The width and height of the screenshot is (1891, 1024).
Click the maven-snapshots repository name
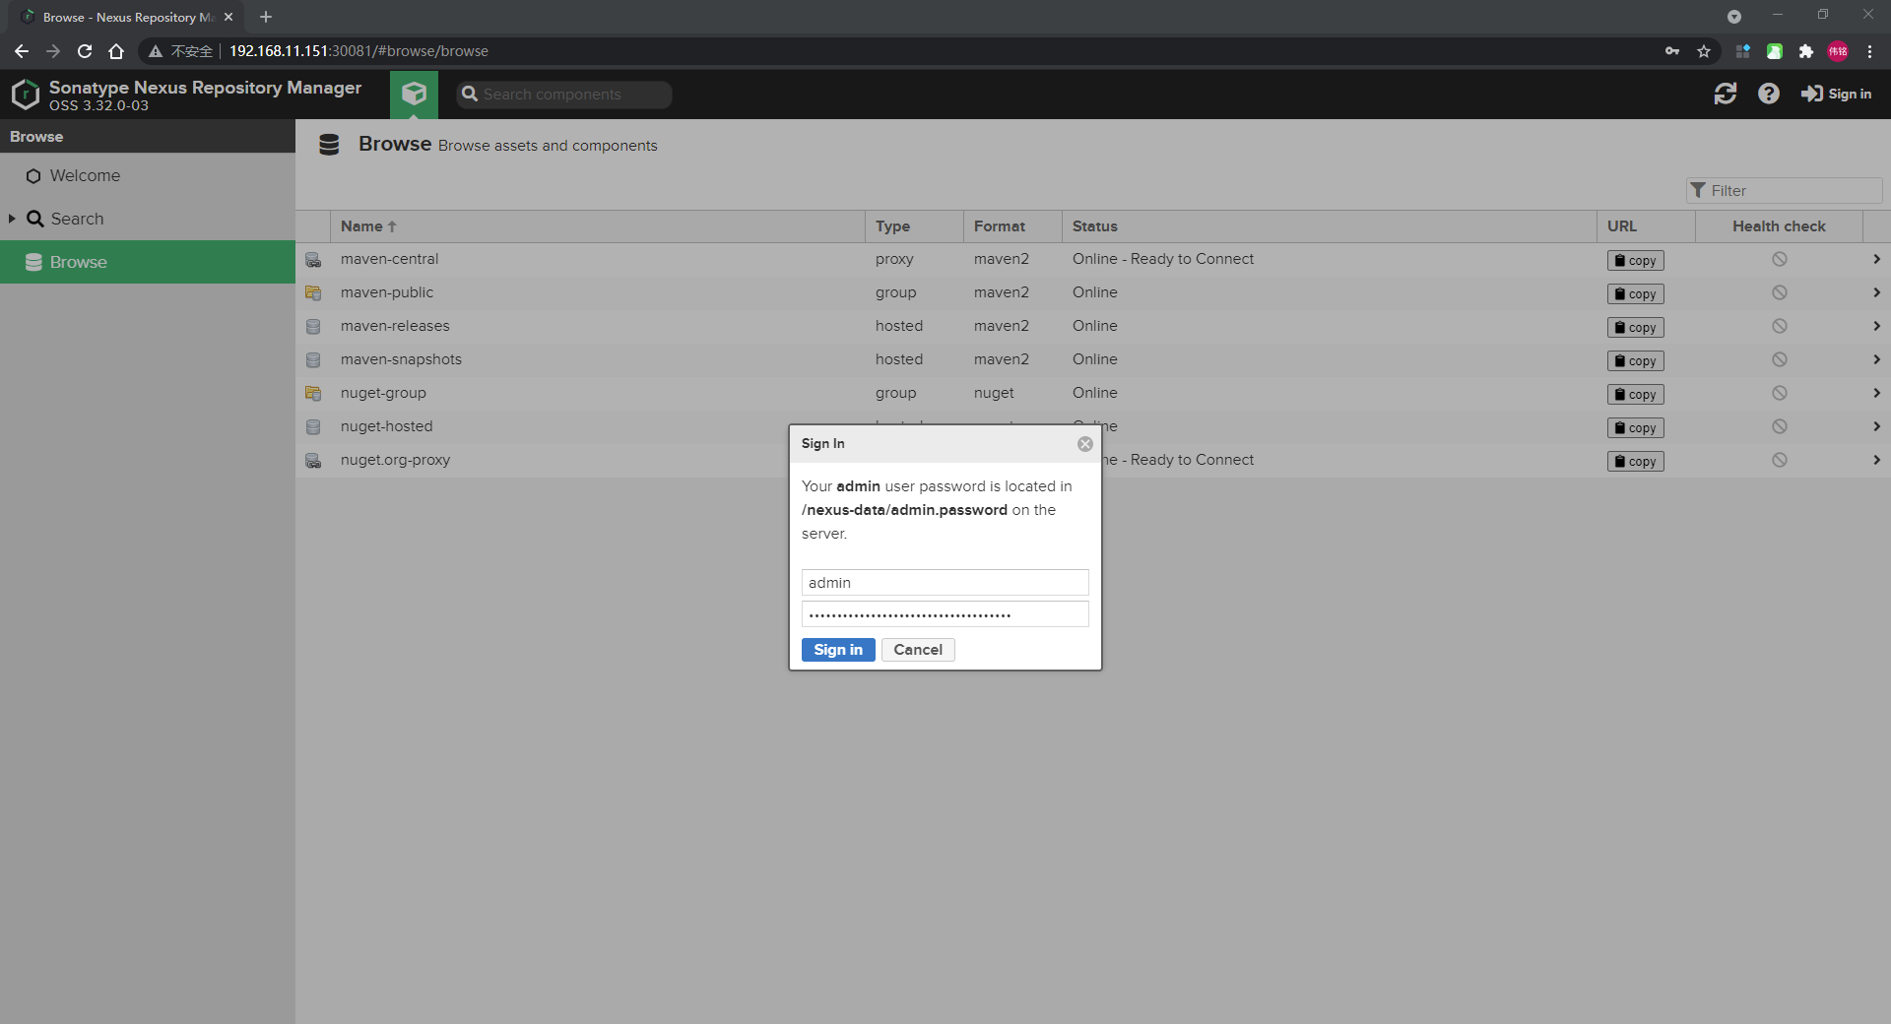click(x=401, y=359)
